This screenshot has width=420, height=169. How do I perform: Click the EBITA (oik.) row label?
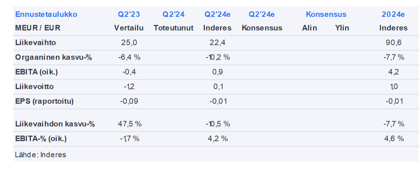coord(37,72)
